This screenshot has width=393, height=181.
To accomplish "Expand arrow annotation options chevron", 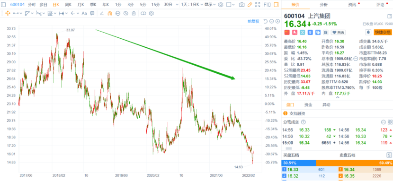I will pos(78,14).
